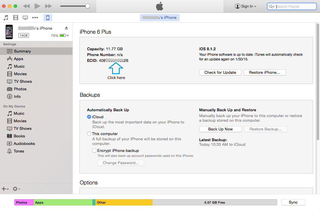Adjust the volume slider knob

coord(88,6)
